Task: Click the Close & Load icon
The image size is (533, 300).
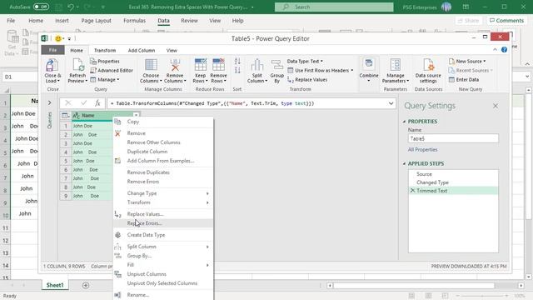Action: pyautogui.click(x=52, y=65)
